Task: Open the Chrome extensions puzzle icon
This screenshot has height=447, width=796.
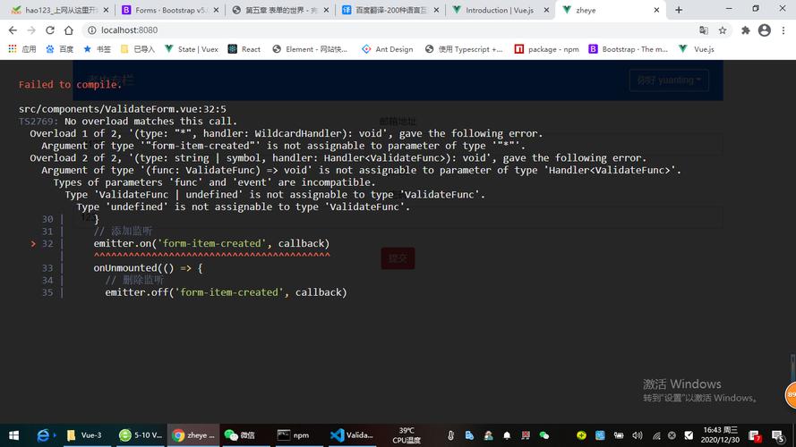Action: [x=745, y=30]
